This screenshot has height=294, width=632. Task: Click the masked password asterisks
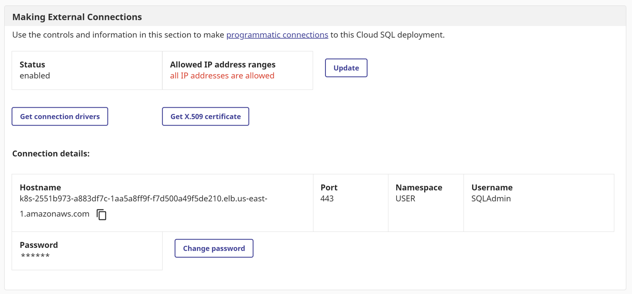pos(35,256)
